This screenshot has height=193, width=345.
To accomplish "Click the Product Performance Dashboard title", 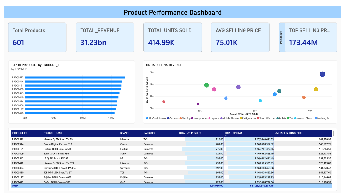I will click(172, 12).
